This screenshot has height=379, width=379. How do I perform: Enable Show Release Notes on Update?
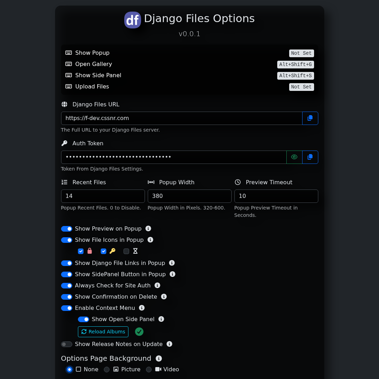67,344
